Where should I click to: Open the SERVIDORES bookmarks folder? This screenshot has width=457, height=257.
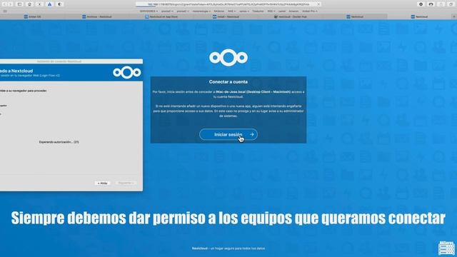[149, 11]
